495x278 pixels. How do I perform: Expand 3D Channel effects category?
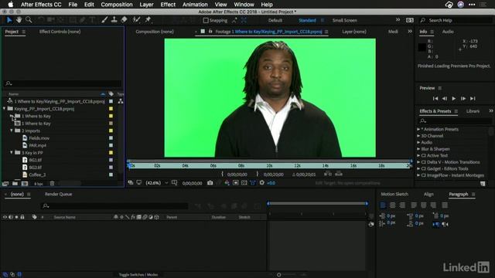[x=418, y=136]
